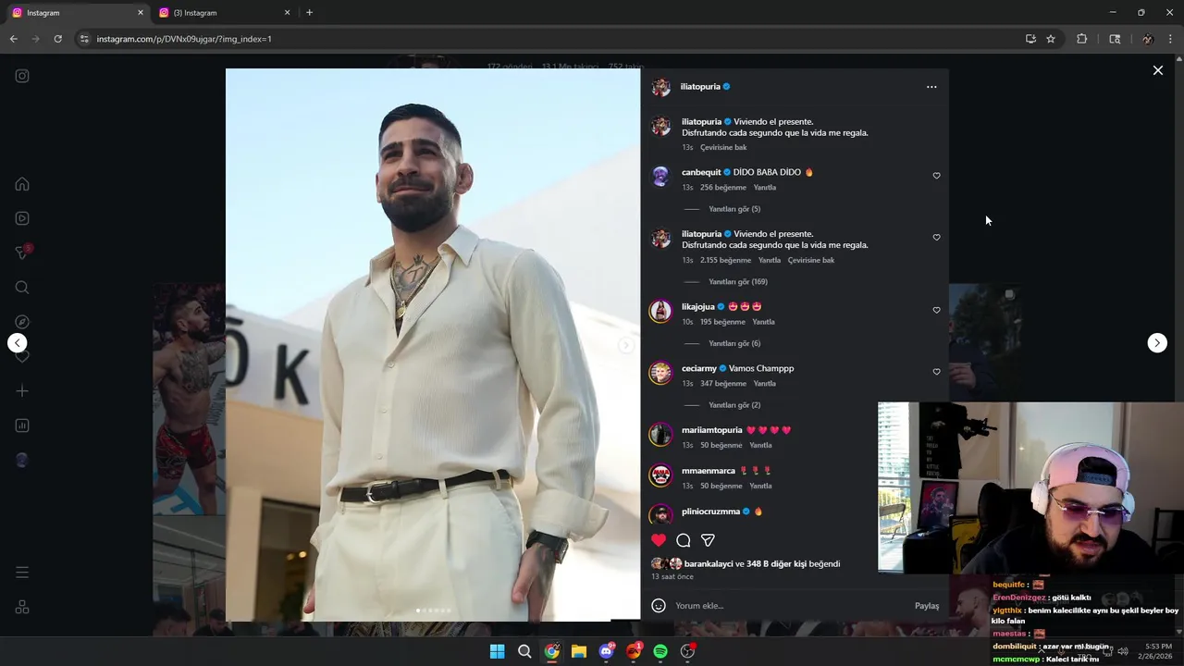Expand 5 replies under canbequit comment

tap(734, 209)
